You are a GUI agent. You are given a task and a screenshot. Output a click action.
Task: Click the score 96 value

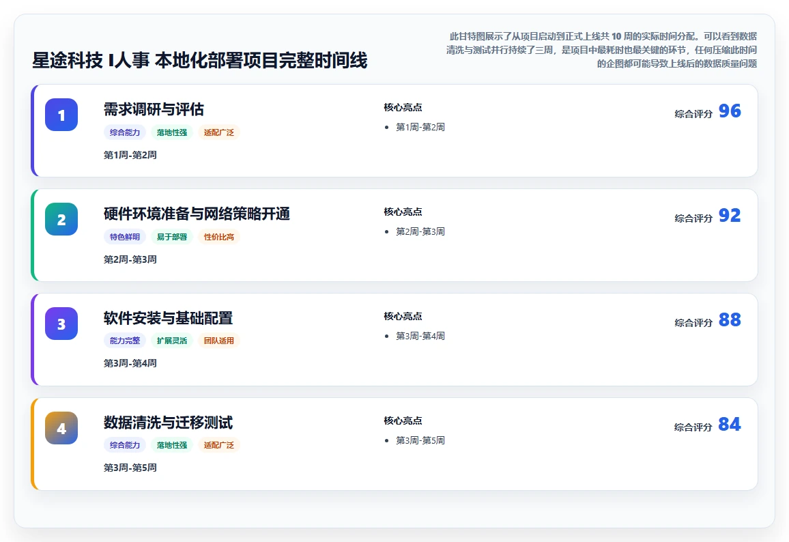730,111
